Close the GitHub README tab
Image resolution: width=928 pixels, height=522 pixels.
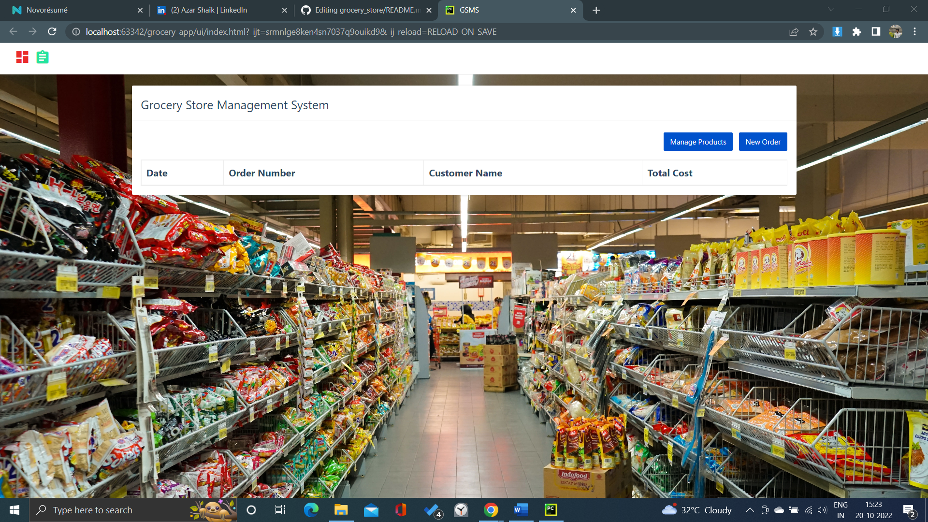tap(429, 10)
